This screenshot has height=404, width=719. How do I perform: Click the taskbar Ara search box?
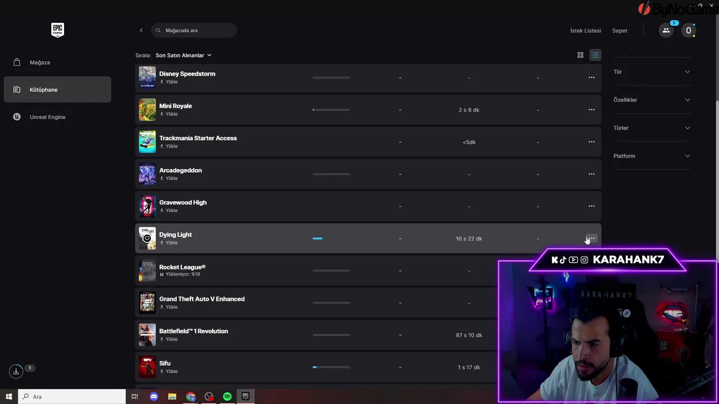[72, 397]
